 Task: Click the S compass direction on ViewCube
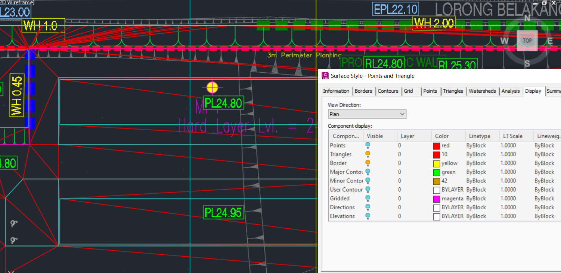coord(527,63)
